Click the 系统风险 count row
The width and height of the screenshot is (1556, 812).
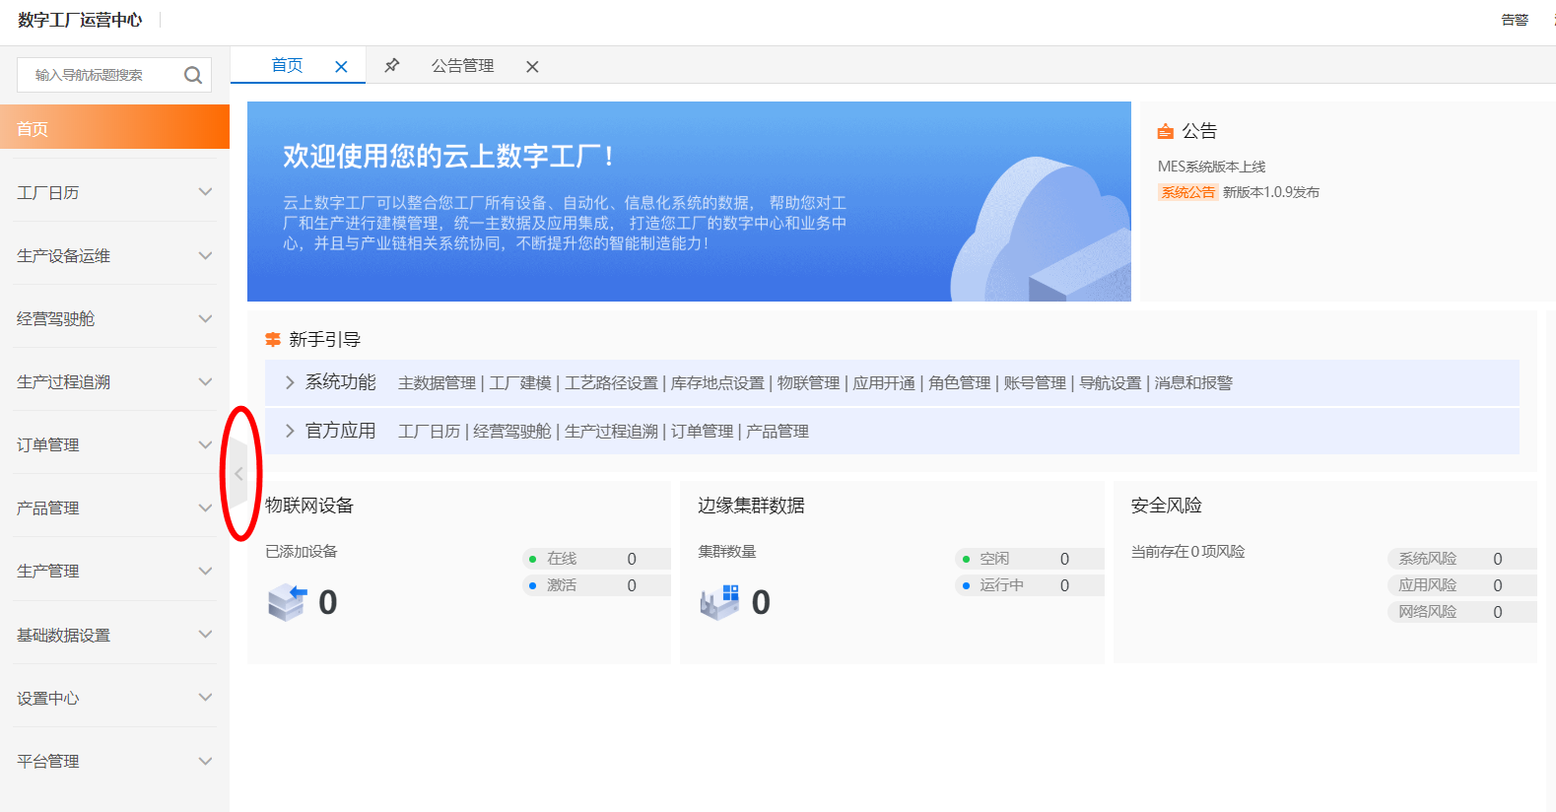pyautogui.click(x=1462, y=559)
